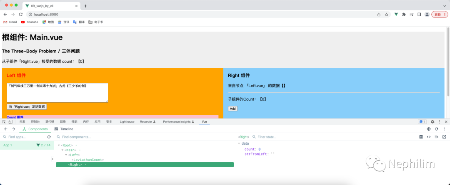The image size is (450, 185).
Task: Click the select component in page icon
Action: click(x=429, y=129)
